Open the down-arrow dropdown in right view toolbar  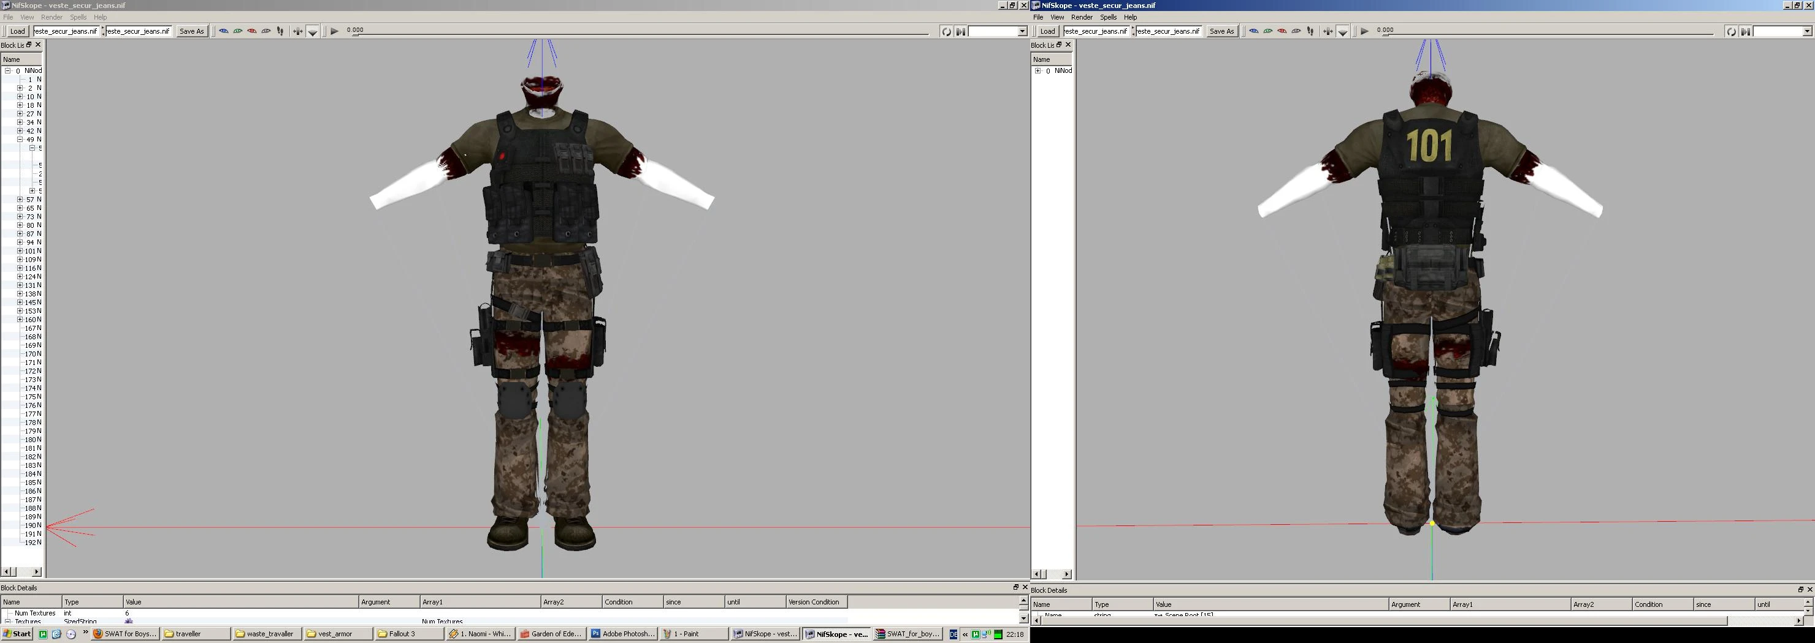(x=1343, y=32)
